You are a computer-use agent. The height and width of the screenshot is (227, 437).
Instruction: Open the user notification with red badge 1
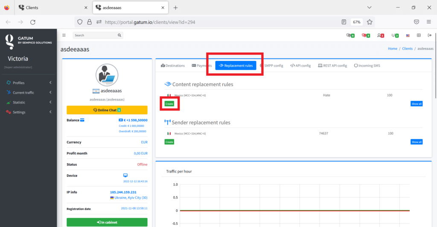click(380, 35)
